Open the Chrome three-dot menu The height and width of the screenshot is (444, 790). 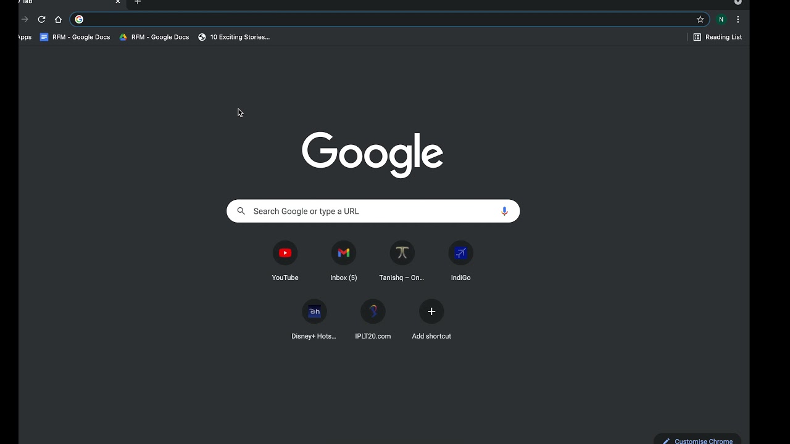(738, 19)
